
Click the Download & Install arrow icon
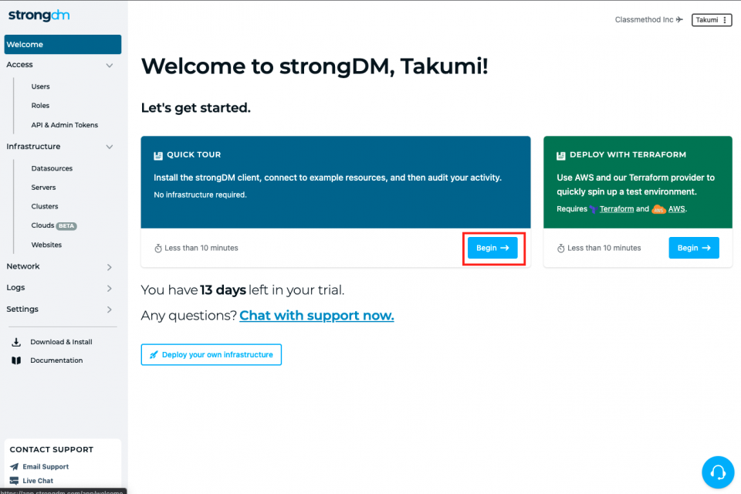[16, 342]
